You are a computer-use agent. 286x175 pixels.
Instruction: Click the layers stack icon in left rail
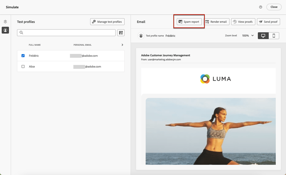click(x=5, y=22)
